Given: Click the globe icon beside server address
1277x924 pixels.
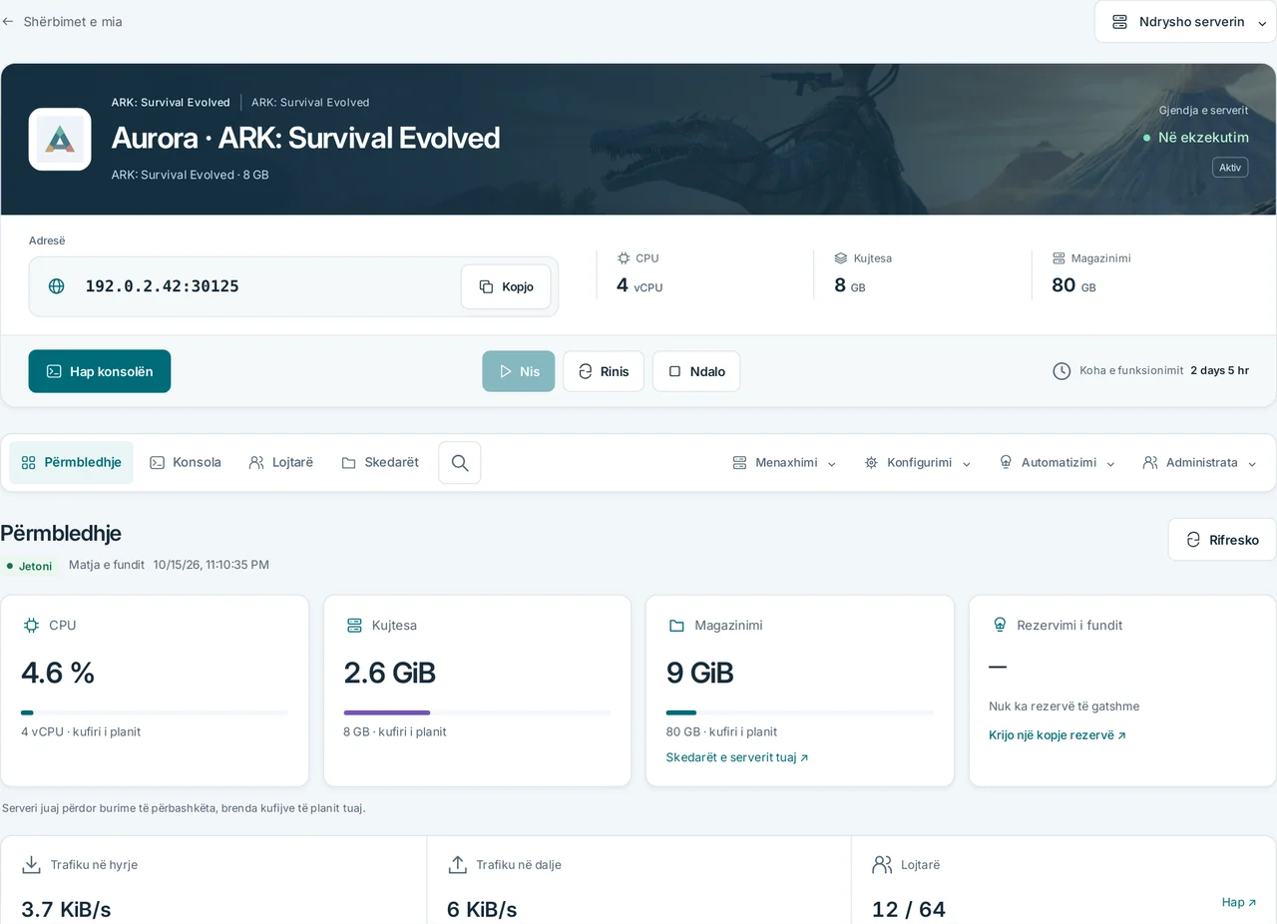Looking at the screenshot, I should tap(57, 286).
